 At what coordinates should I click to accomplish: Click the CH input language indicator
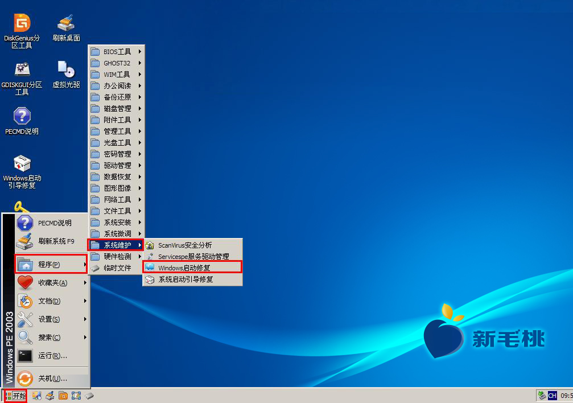(552, 396)
